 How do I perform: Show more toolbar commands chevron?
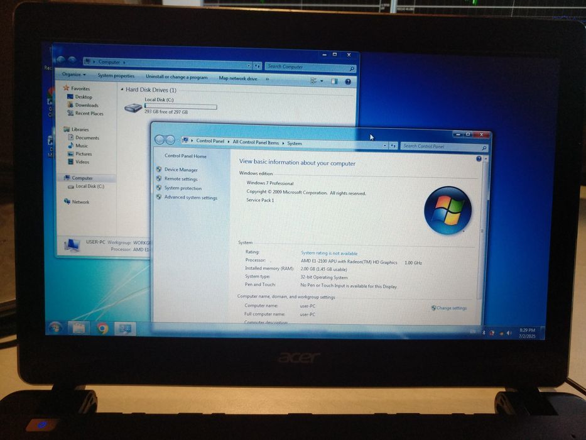pyautogui.click(x=267, y=79)
